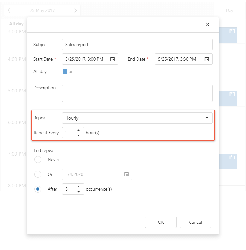
Task: Select the Never end repeat option
Action: (x=38, y=159)
